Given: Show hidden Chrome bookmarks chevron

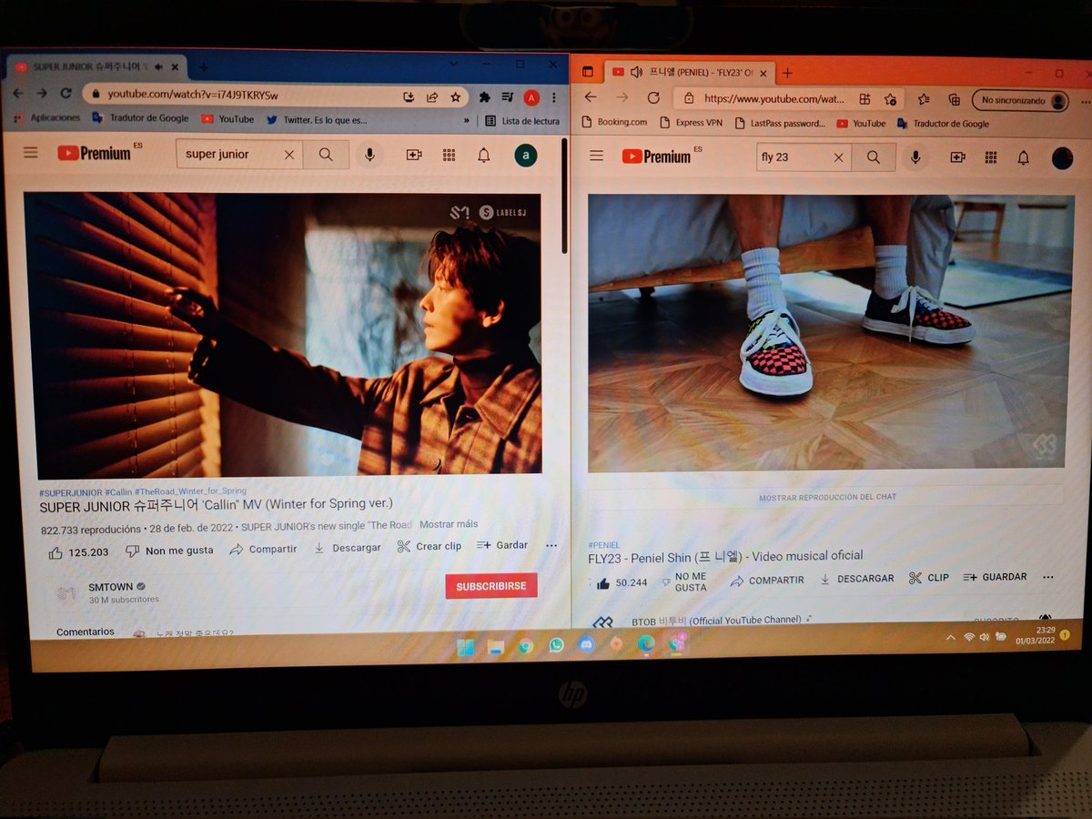Looking at the screenshot, I should (x=467, y=120).
